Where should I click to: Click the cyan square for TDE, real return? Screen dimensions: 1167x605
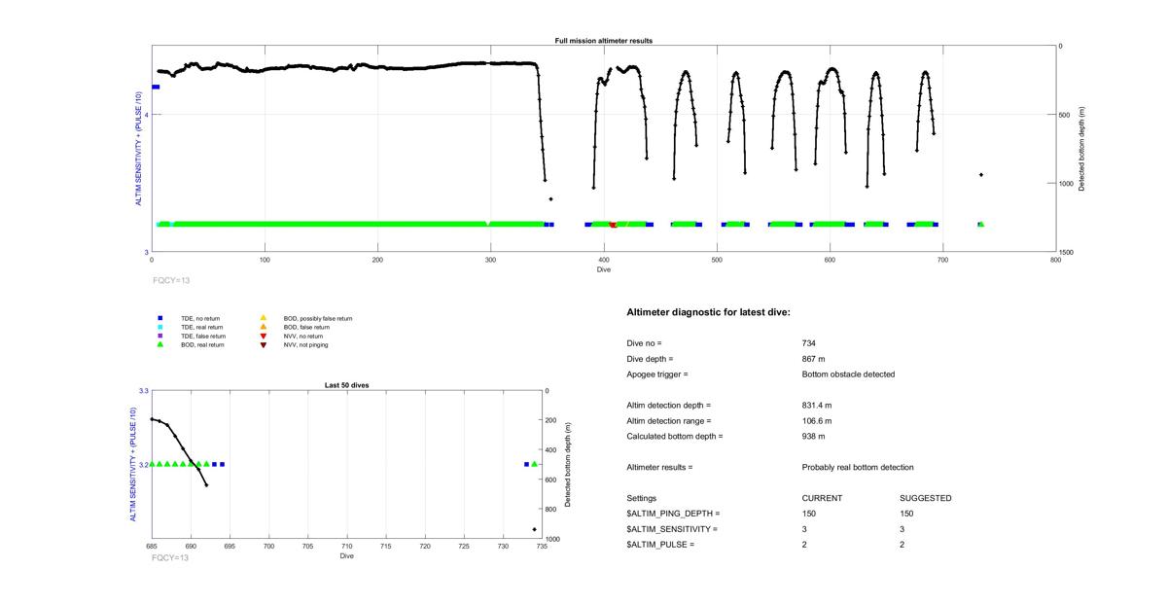click(x=159, y=327)
